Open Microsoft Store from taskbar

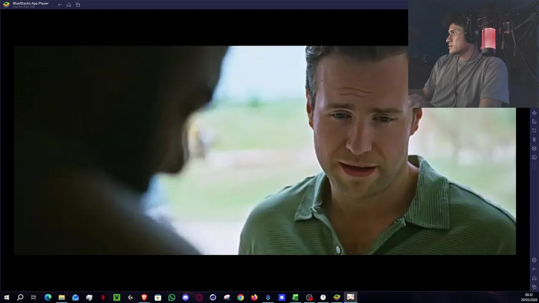coord(158,298)
